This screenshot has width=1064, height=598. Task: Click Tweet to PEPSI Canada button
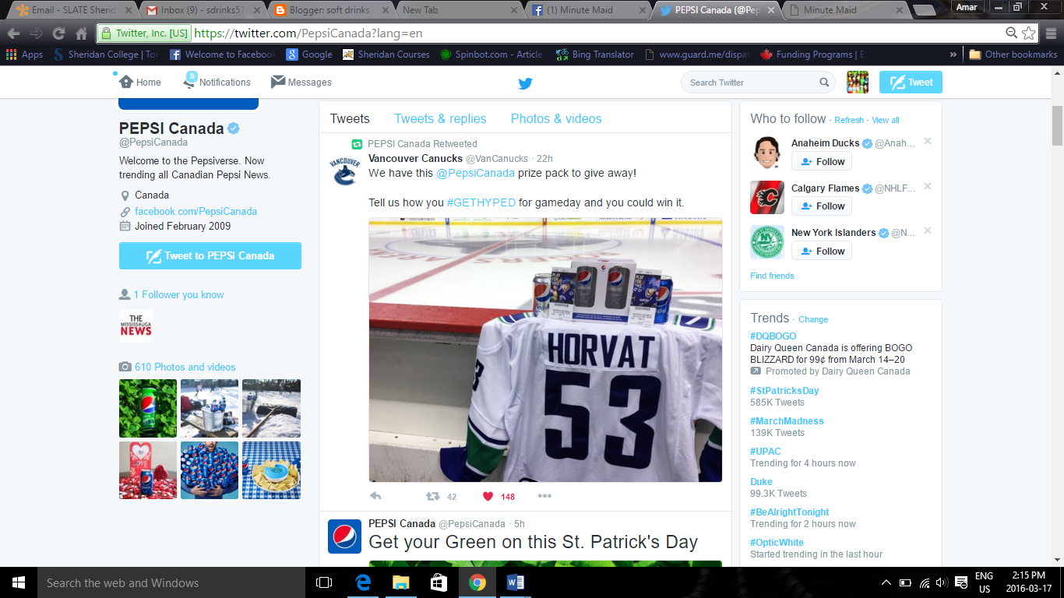point(210,255)
